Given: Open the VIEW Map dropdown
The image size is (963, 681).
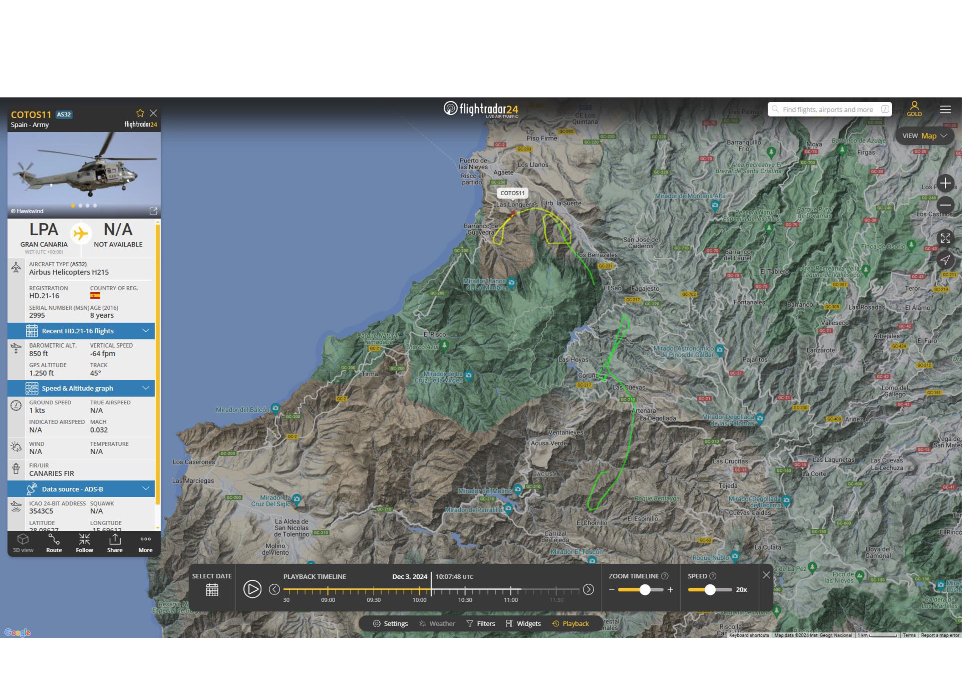Looking at the screenshot, I should click(x=924, y=136).
